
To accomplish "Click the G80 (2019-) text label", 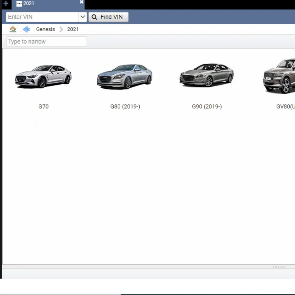I will point(125,107).
